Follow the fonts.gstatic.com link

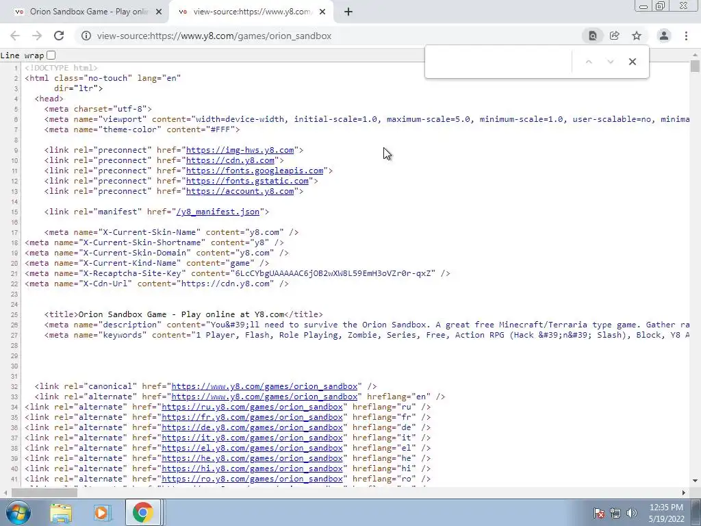pos(247,181)
